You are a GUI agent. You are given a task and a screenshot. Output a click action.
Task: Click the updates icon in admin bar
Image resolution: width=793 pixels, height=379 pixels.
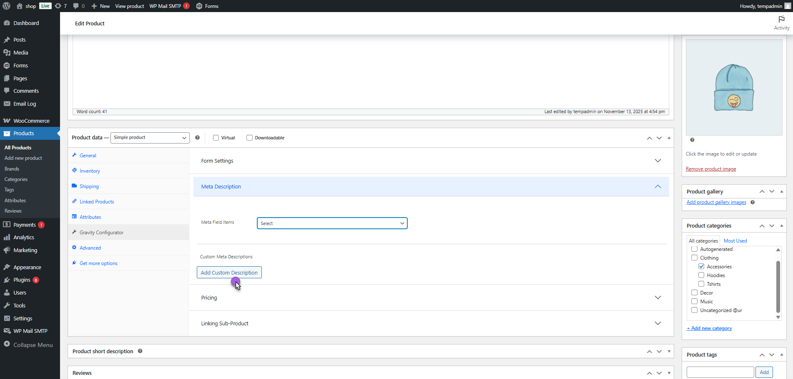tap(58, 6)
